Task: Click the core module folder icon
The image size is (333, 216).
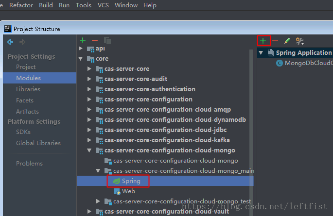Action: coord(91,59)
